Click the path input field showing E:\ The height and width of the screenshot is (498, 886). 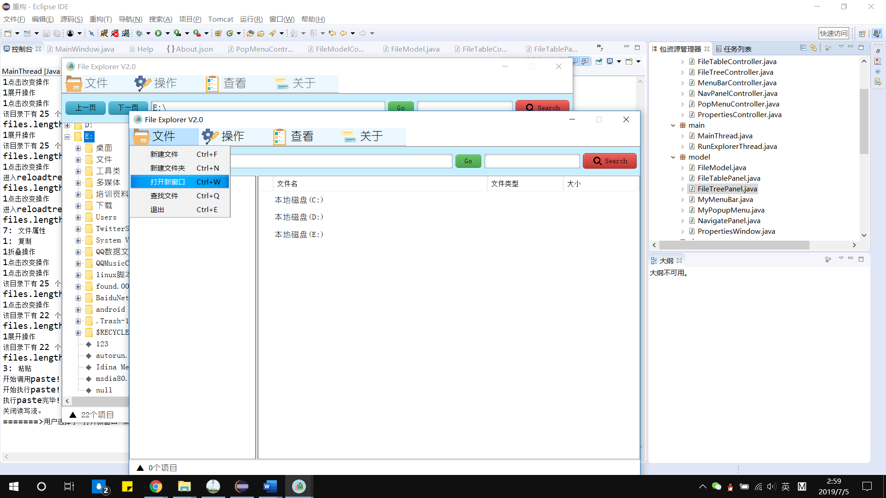point(268,107)
